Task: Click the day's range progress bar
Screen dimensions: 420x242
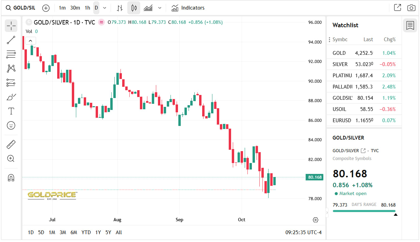Action: (364, 211)
